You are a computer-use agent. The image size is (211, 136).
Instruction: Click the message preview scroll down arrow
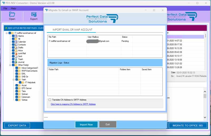pyautogui.click(x=205, y=118)
